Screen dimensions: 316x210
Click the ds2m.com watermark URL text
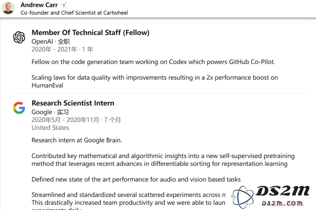[x=282, y=204]
